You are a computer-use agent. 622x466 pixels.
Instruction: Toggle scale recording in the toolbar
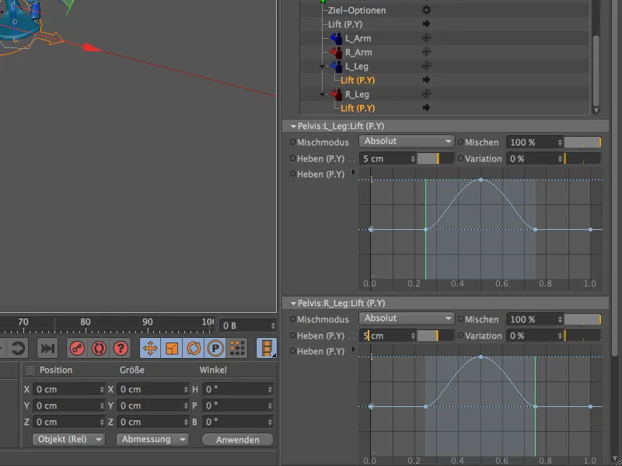pyautogui.click(x=170, y=348)
